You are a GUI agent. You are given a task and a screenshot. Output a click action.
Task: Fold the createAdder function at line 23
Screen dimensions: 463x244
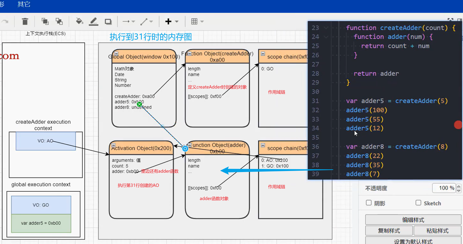tap(326, 28)
